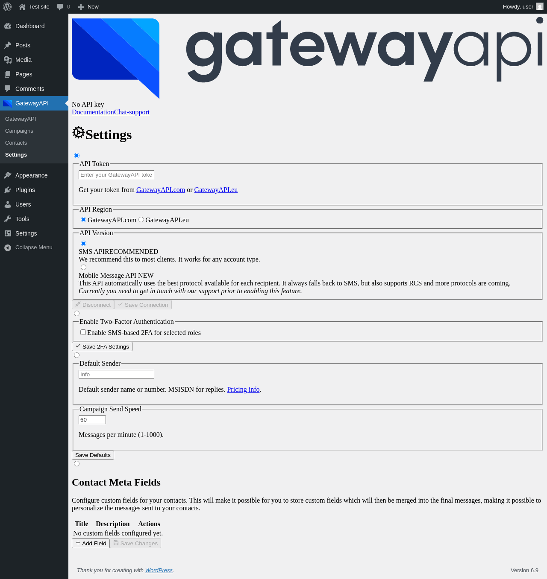Open the Chat-support link
The height and width of the screenshot is (579, 547).
132,112
